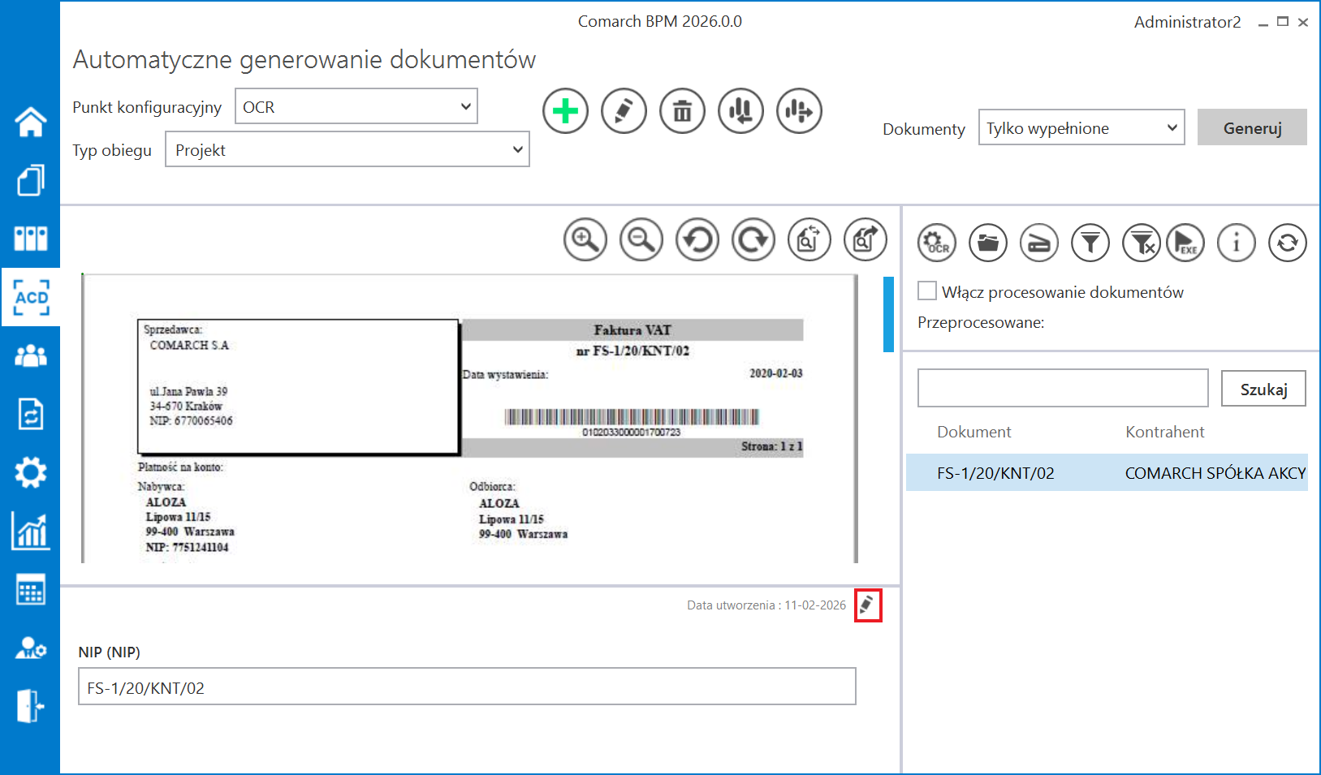Zoom out of the document preview

click(x=641, y=239)
